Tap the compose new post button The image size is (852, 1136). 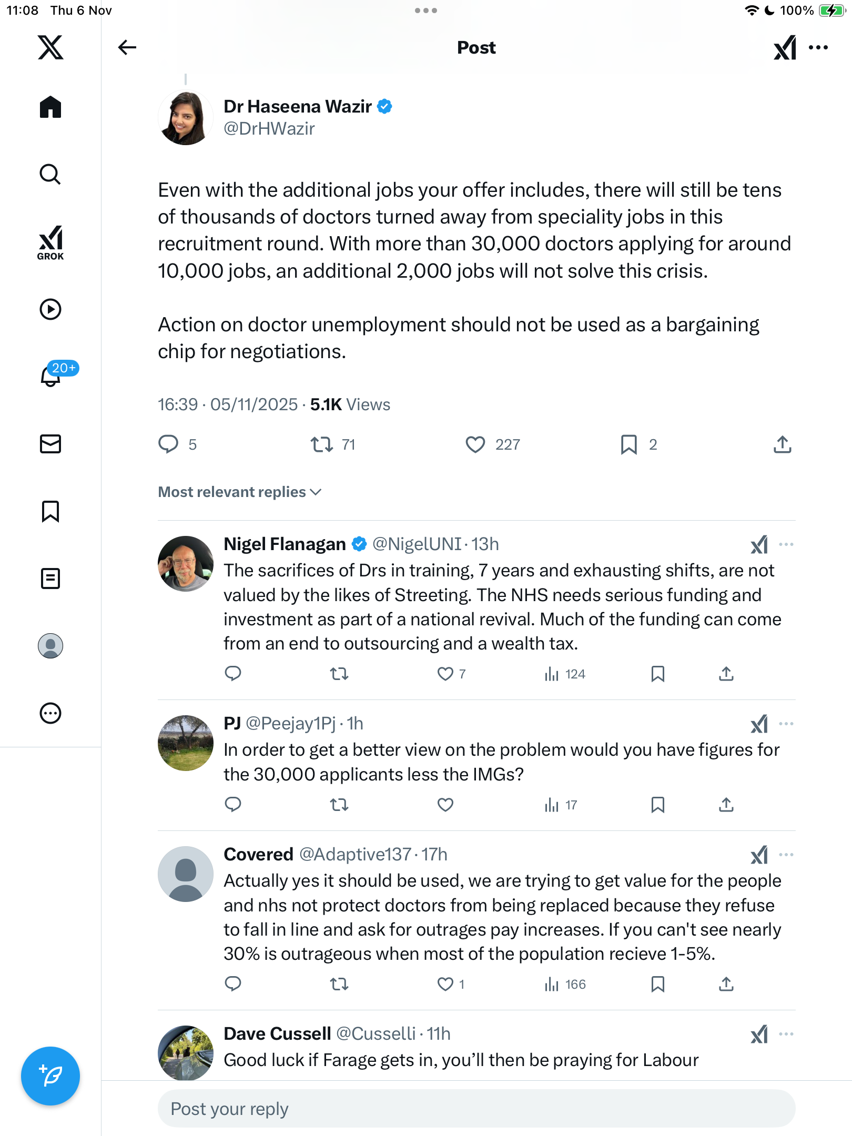[50, 1076]
